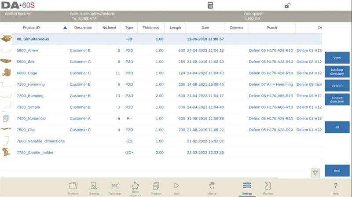Sort list by Date column header

pyautogui.click(x=205, y=28)
